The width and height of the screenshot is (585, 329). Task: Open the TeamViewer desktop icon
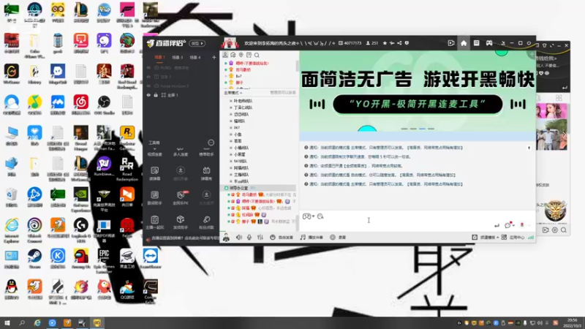(151, 259)
